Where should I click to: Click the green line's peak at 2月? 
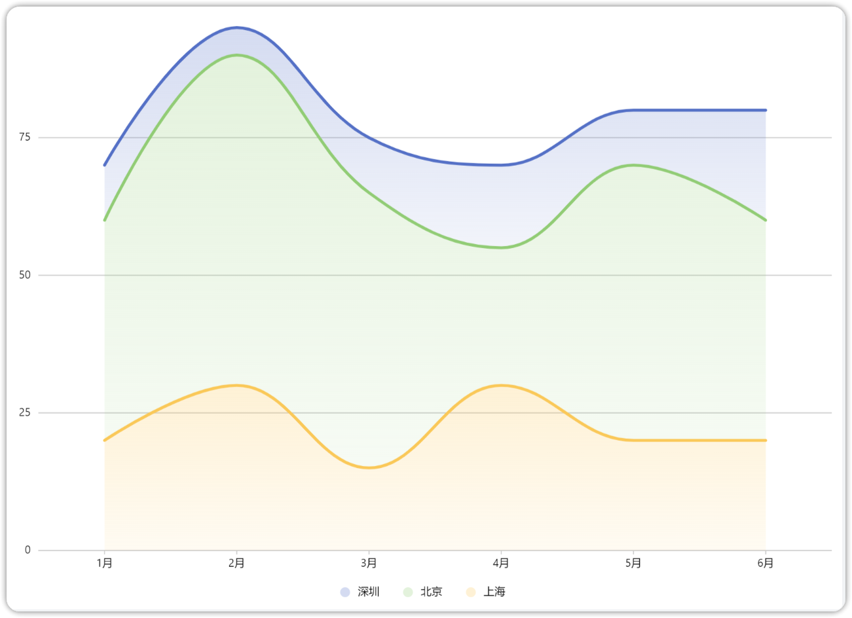tap(236, 55)
